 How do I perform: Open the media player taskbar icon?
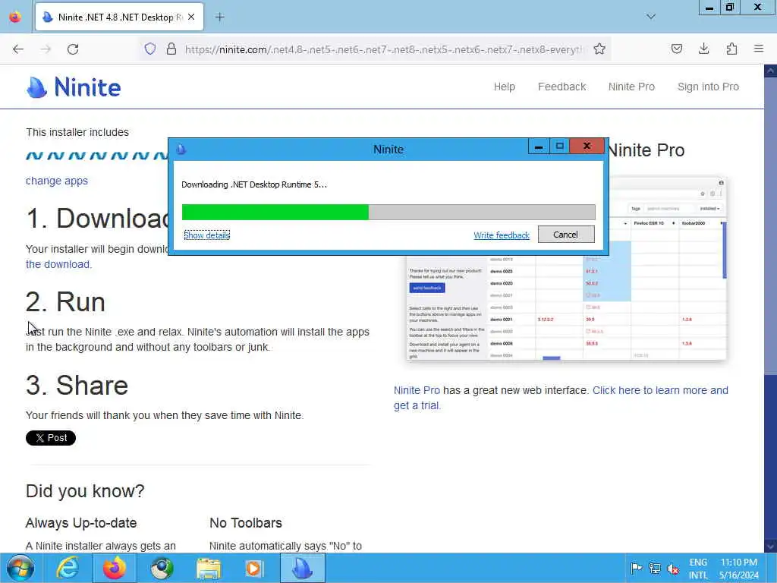coord(254,568)
